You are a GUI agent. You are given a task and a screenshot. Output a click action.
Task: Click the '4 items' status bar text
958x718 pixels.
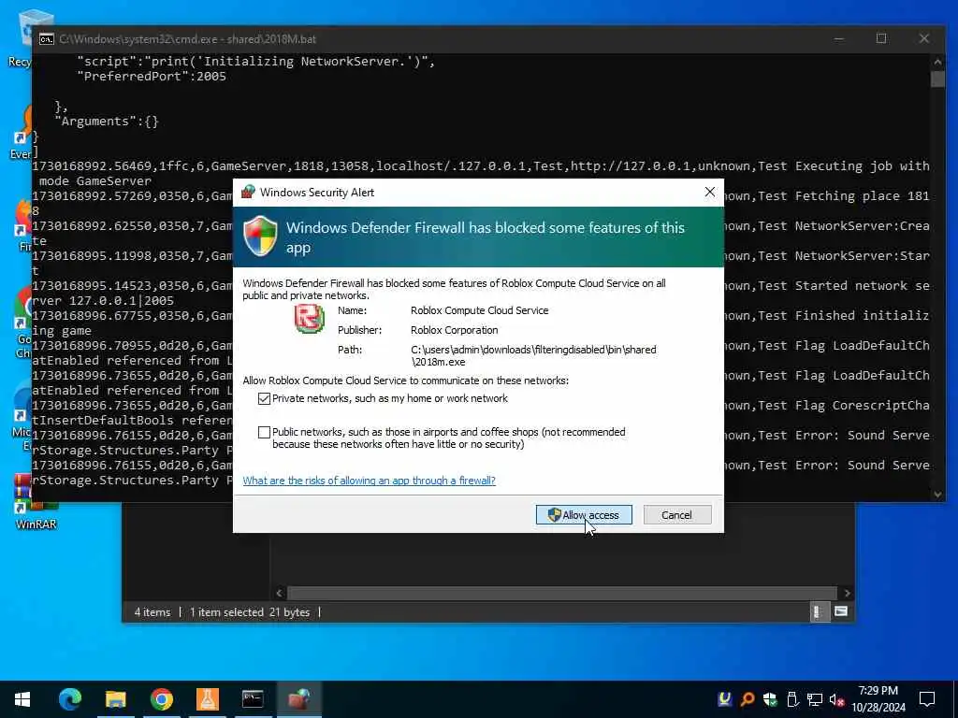152,611
